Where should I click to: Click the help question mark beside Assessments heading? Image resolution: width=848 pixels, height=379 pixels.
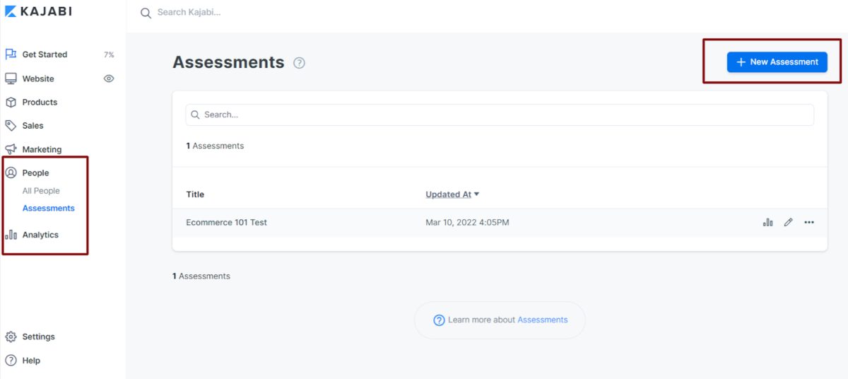pos(299,63)
